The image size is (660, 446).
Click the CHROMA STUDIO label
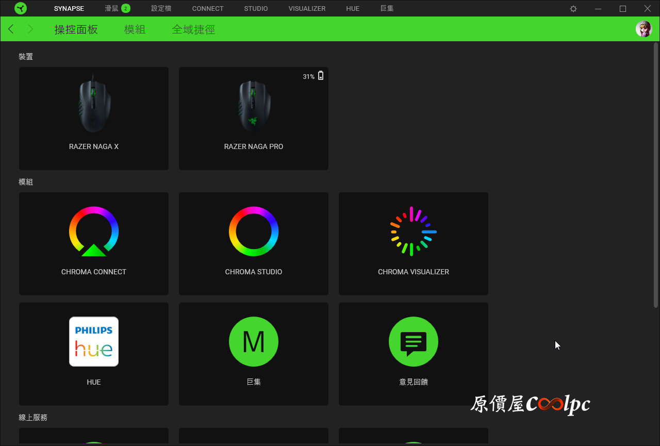(254, 272)
